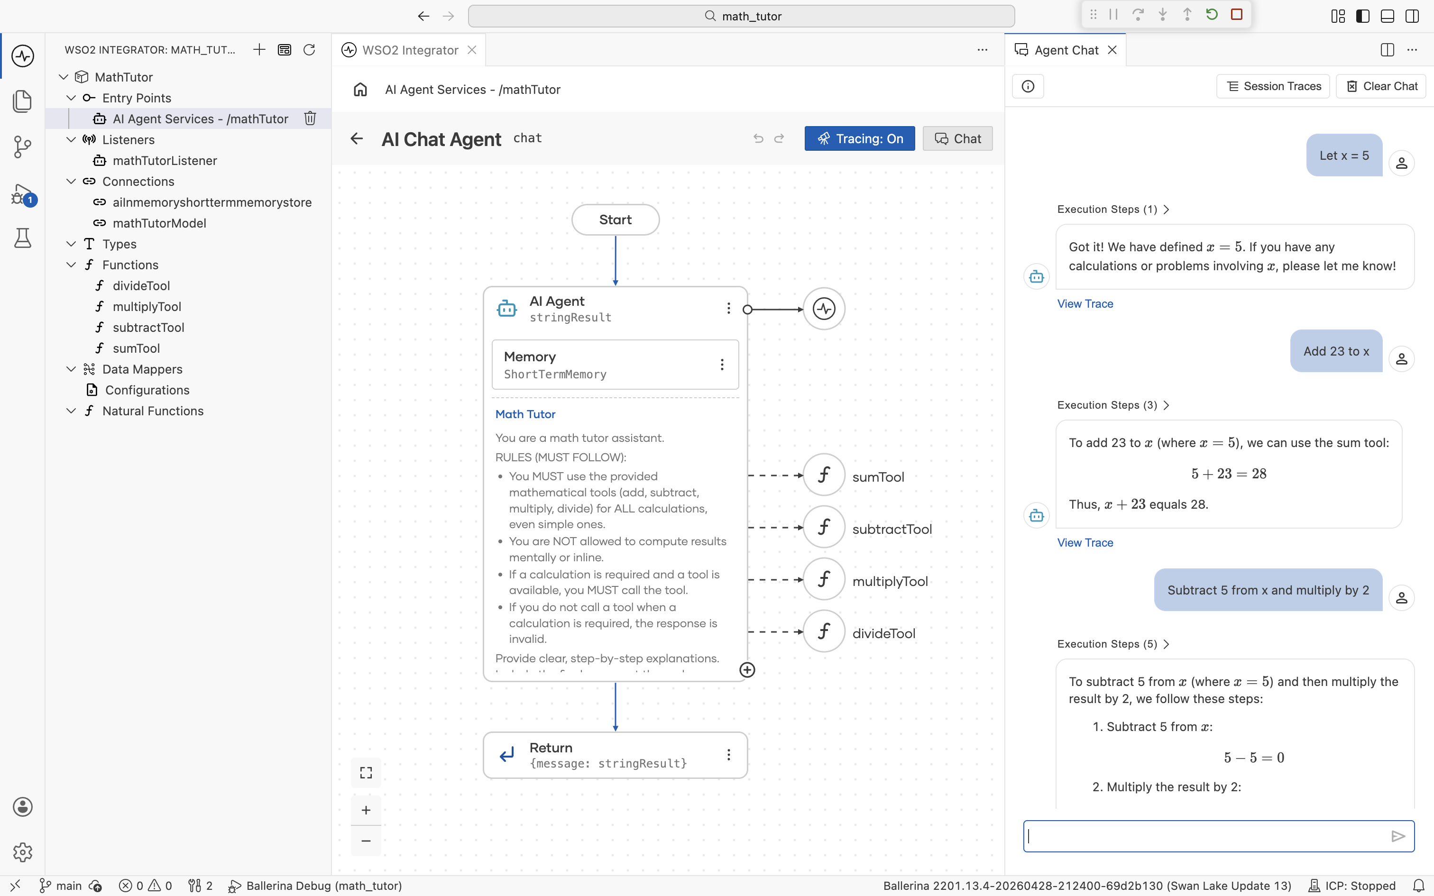This screenshot has height=896, width=1434.
Task: Click the Clear Chat button
Action: point(1381,86)
